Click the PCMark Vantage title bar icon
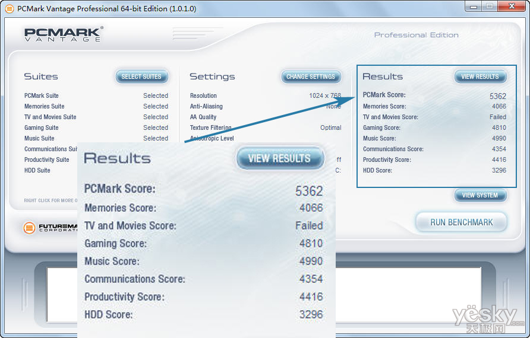 (10, 9)
